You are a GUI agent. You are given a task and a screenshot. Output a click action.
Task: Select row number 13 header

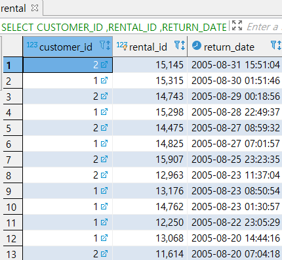coord(12,253)
